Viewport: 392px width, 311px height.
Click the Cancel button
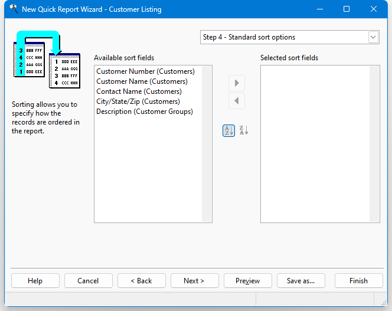pos(88,281)
